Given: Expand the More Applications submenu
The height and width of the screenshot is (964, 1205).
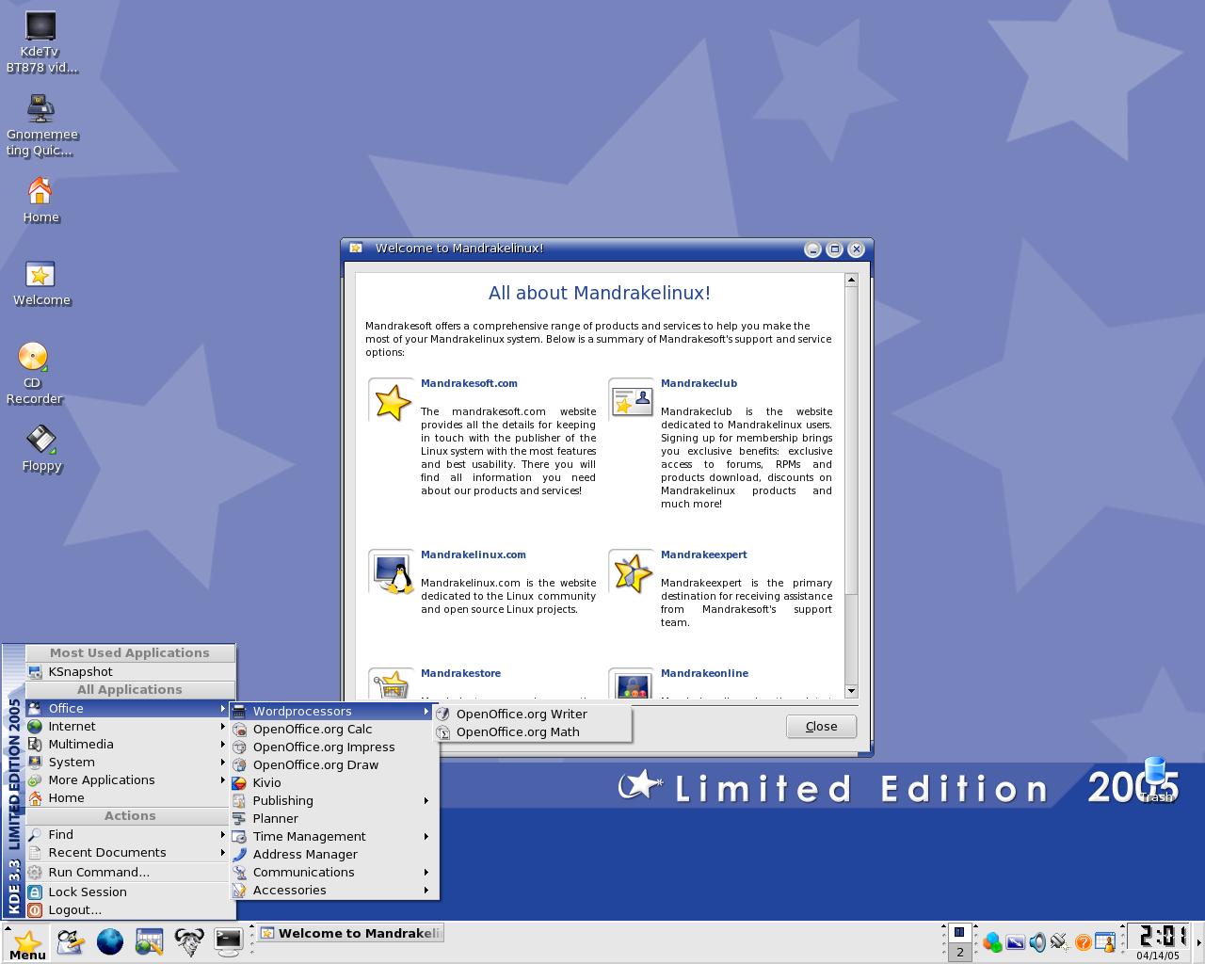Looking at the screenshot, I should click(x=129, y=779).
